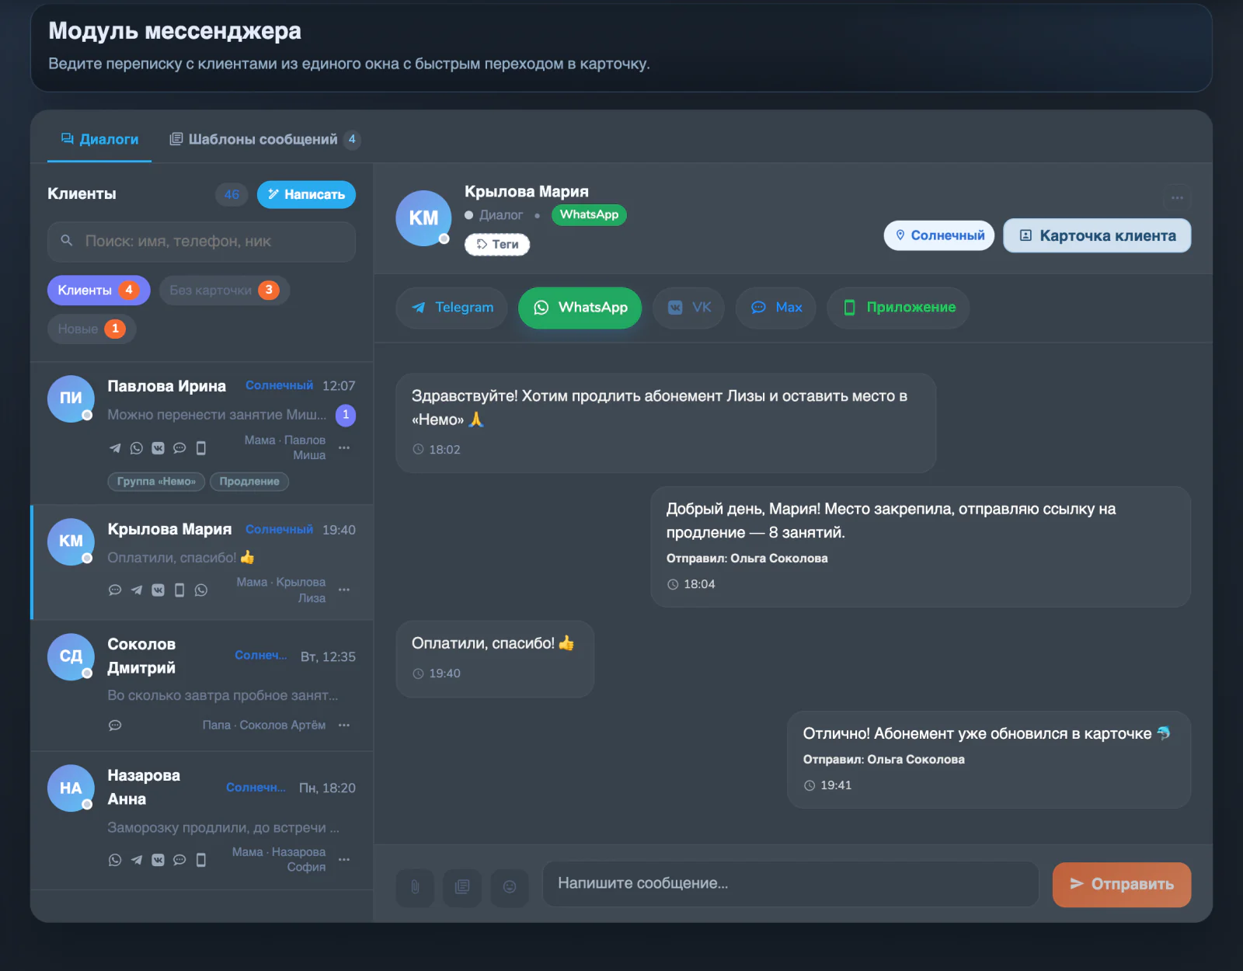Click the КМ avatar in the chat header
Viewport: 1243px width, 971px height.
(x=423, y=218)
